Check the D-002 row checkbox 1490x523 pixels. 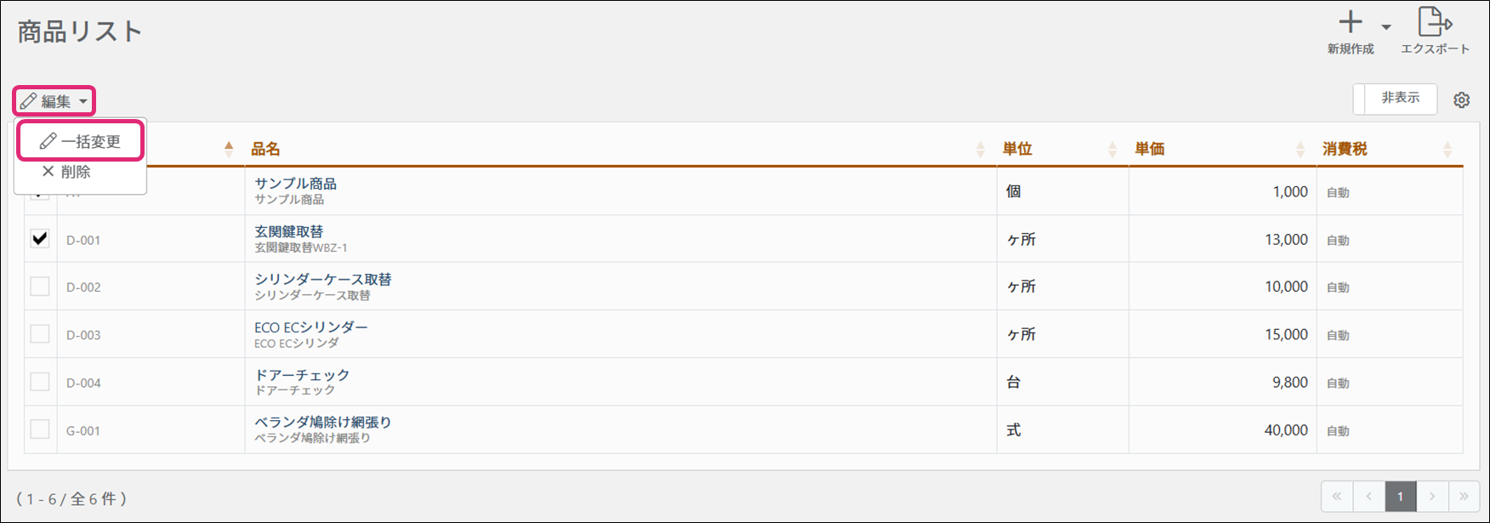[40, 287]
